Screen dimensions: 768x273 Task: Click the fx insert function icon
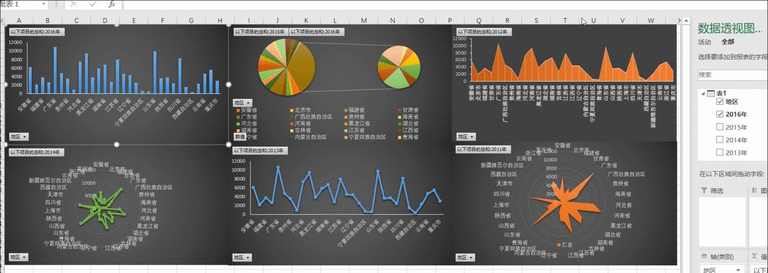point(111,4)
